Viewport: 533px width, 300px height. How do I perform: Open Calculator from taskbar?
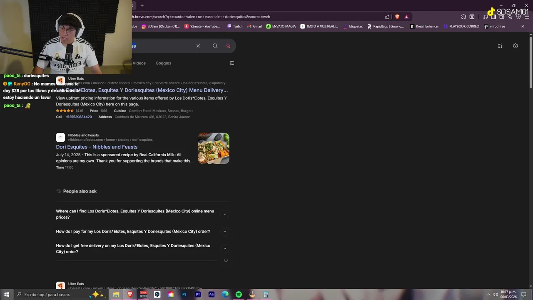pos(266,295)
